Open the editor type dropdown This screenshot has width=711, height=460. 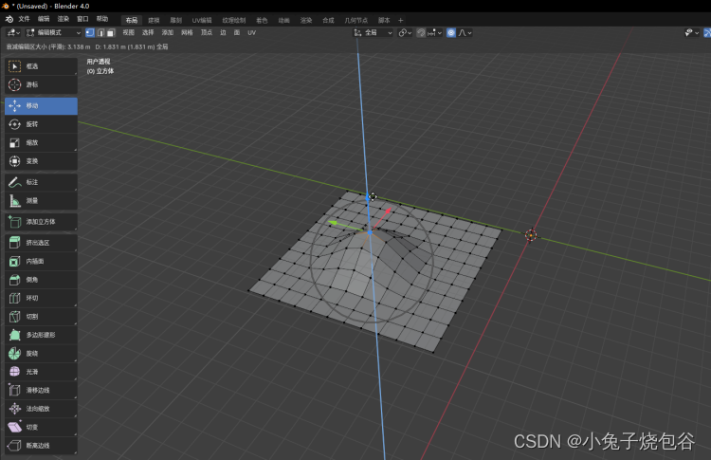tap(13, 32)
